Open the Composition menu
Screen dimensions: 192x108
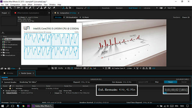pyautogui.click(x=15, y=5)
